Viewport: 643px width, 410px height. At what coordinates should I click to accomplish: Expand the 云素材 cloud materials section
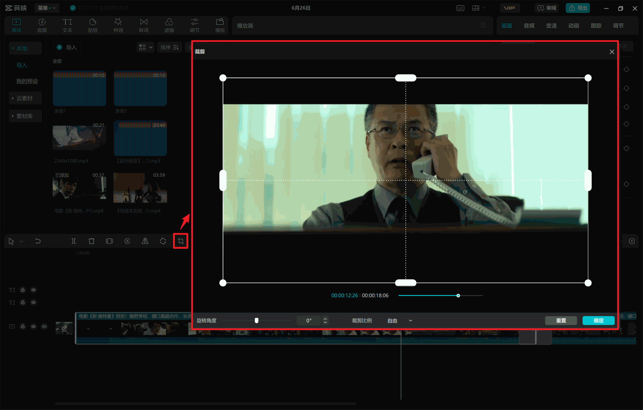[x=25, y=98]
